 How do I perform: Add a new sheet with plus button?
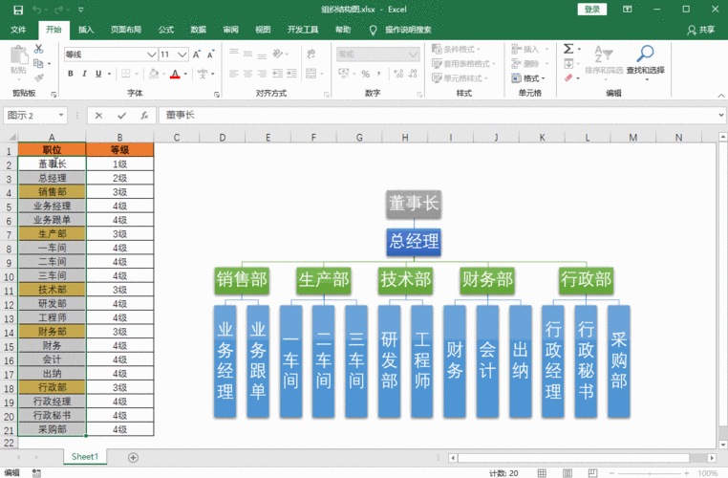133,458
